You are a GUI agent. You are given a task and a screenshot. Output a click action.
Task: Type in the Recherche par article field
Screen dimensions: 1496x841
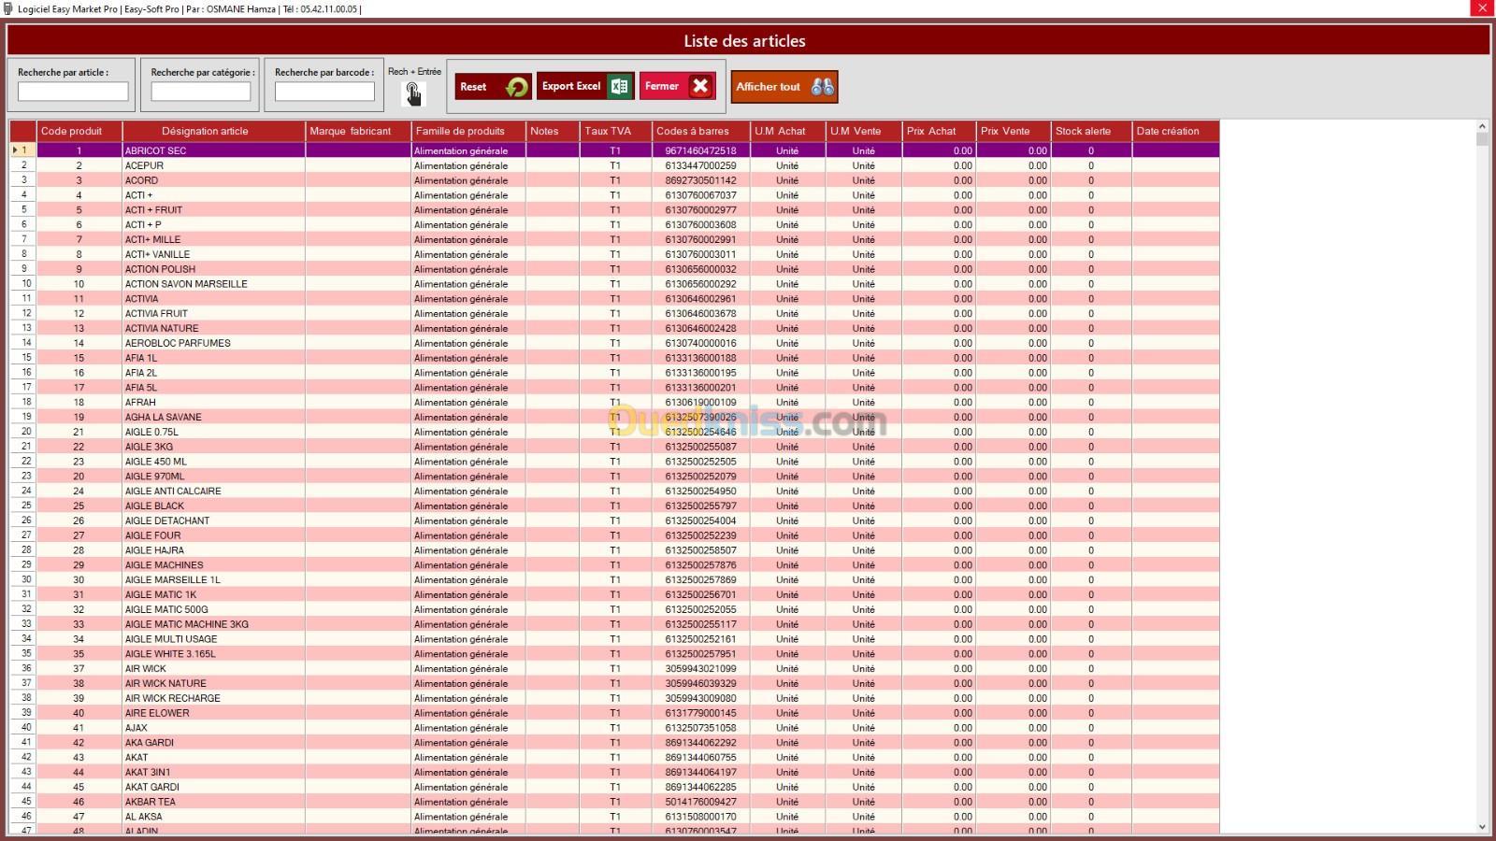[73, 92]
